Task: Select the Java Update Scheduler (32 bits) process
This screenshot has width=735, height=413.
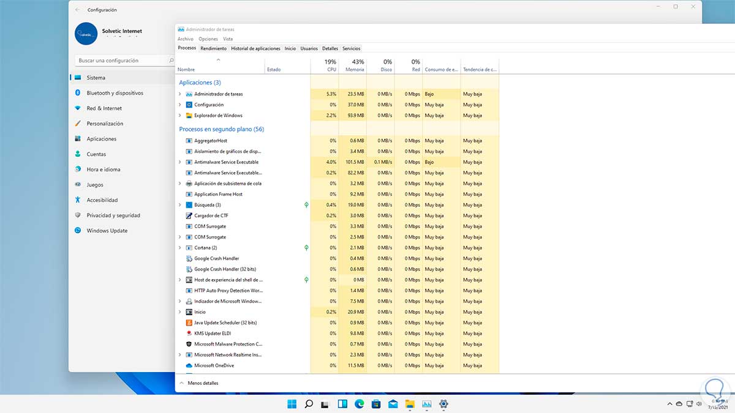Action: click(x=337, y=323)
